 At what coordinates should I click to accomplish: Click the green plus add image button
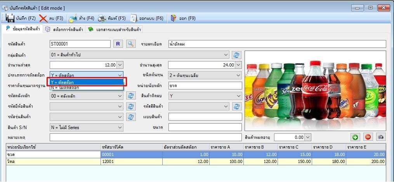(x=355, y=137)
